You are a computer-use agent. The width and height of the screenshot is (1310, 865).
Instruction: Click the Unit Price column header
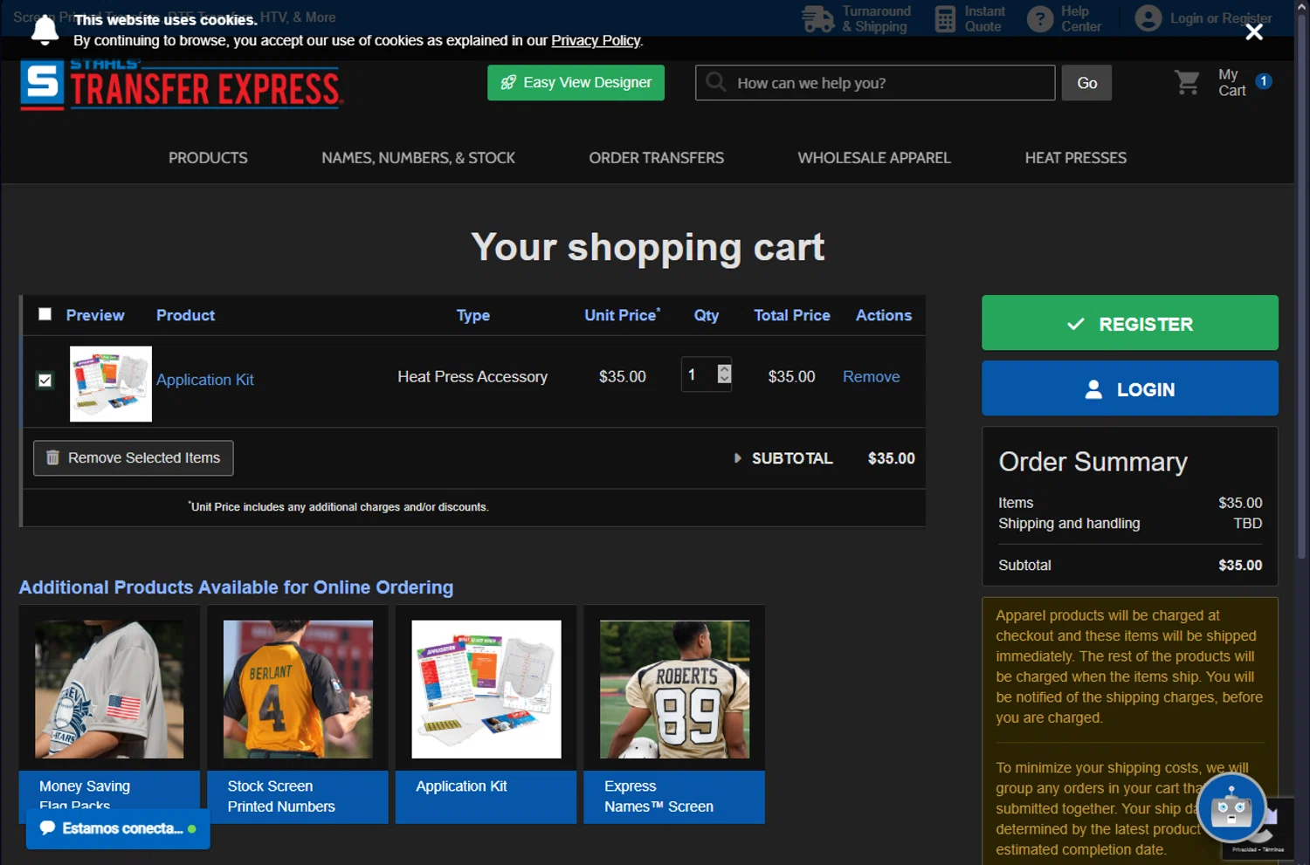point(622,315)
